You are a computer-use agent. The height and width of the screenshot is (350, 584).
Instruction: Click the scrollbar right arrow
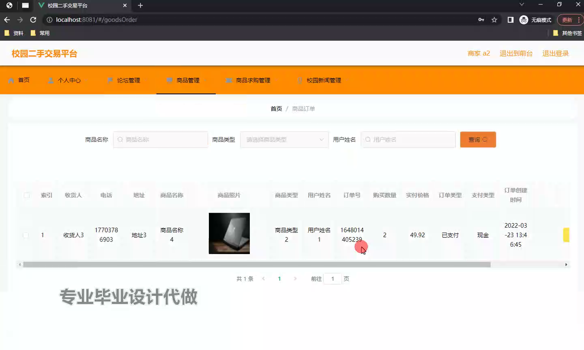[566, 265]
